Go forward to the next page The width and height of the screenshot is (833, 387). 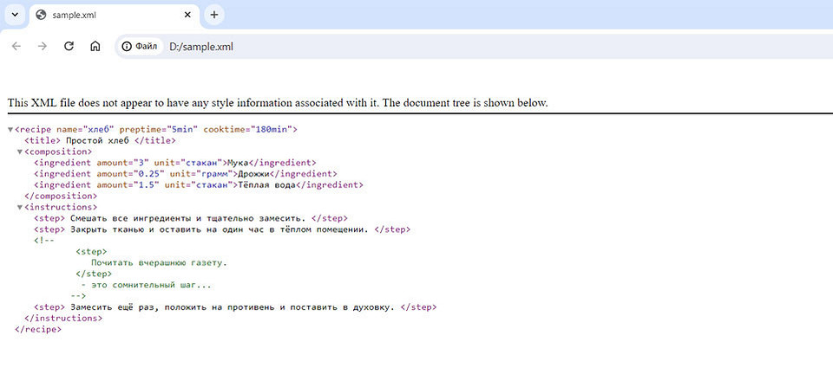43,47
